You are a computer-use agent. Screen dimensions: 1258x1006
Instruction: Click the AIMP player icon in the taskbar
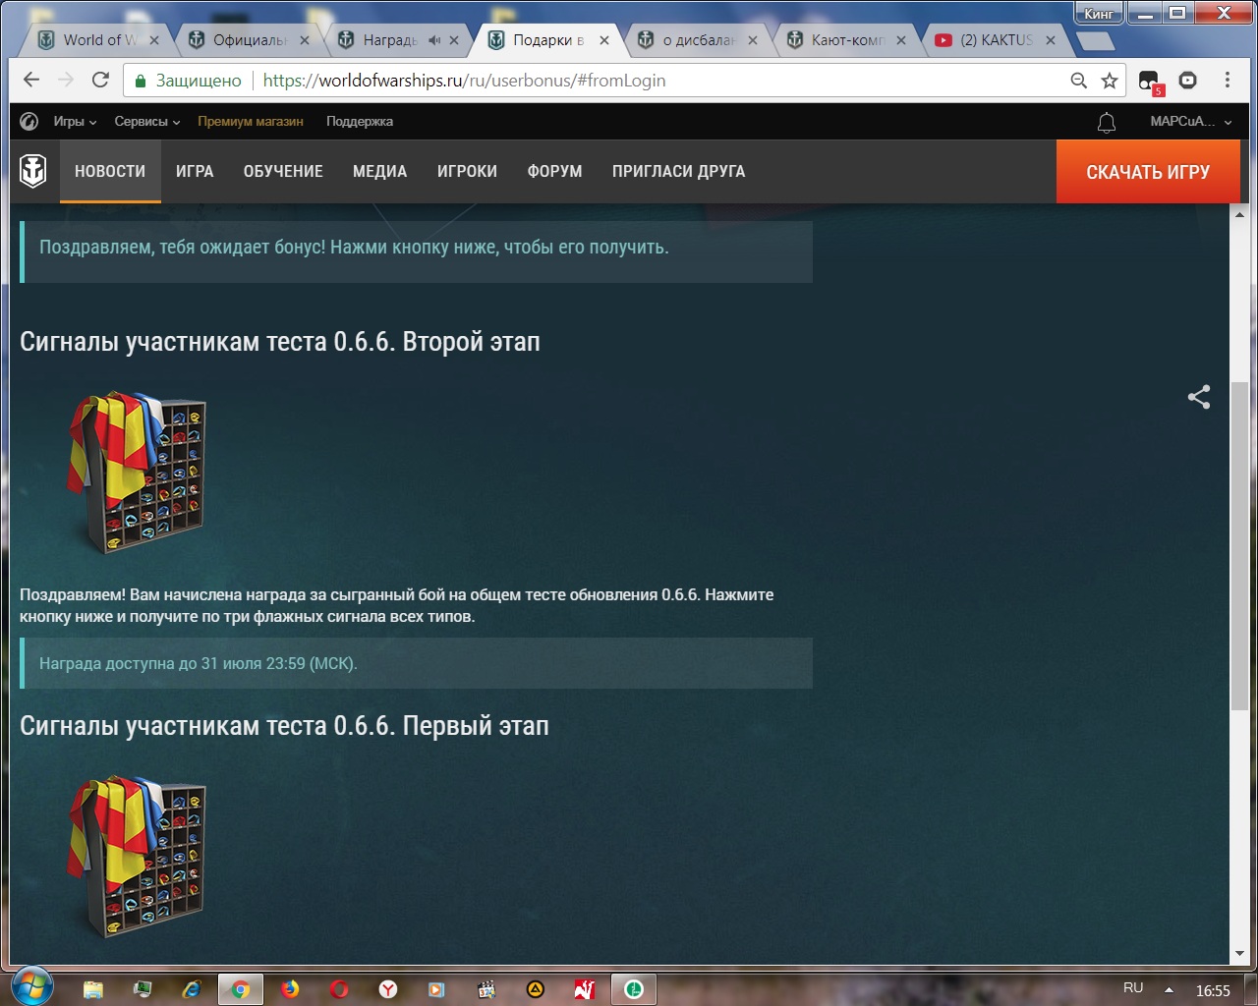click(536, 989)
